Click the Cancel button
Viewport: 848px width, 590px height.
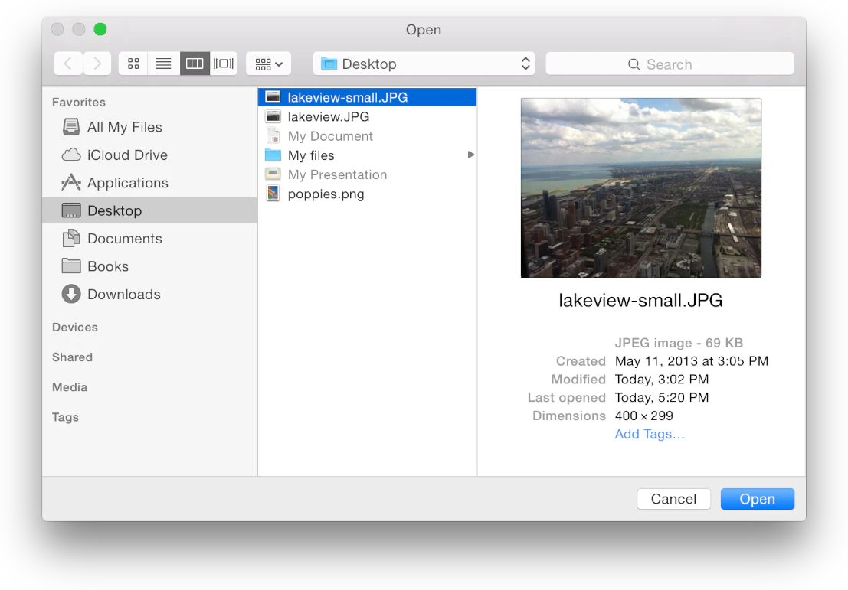(673, 499)
